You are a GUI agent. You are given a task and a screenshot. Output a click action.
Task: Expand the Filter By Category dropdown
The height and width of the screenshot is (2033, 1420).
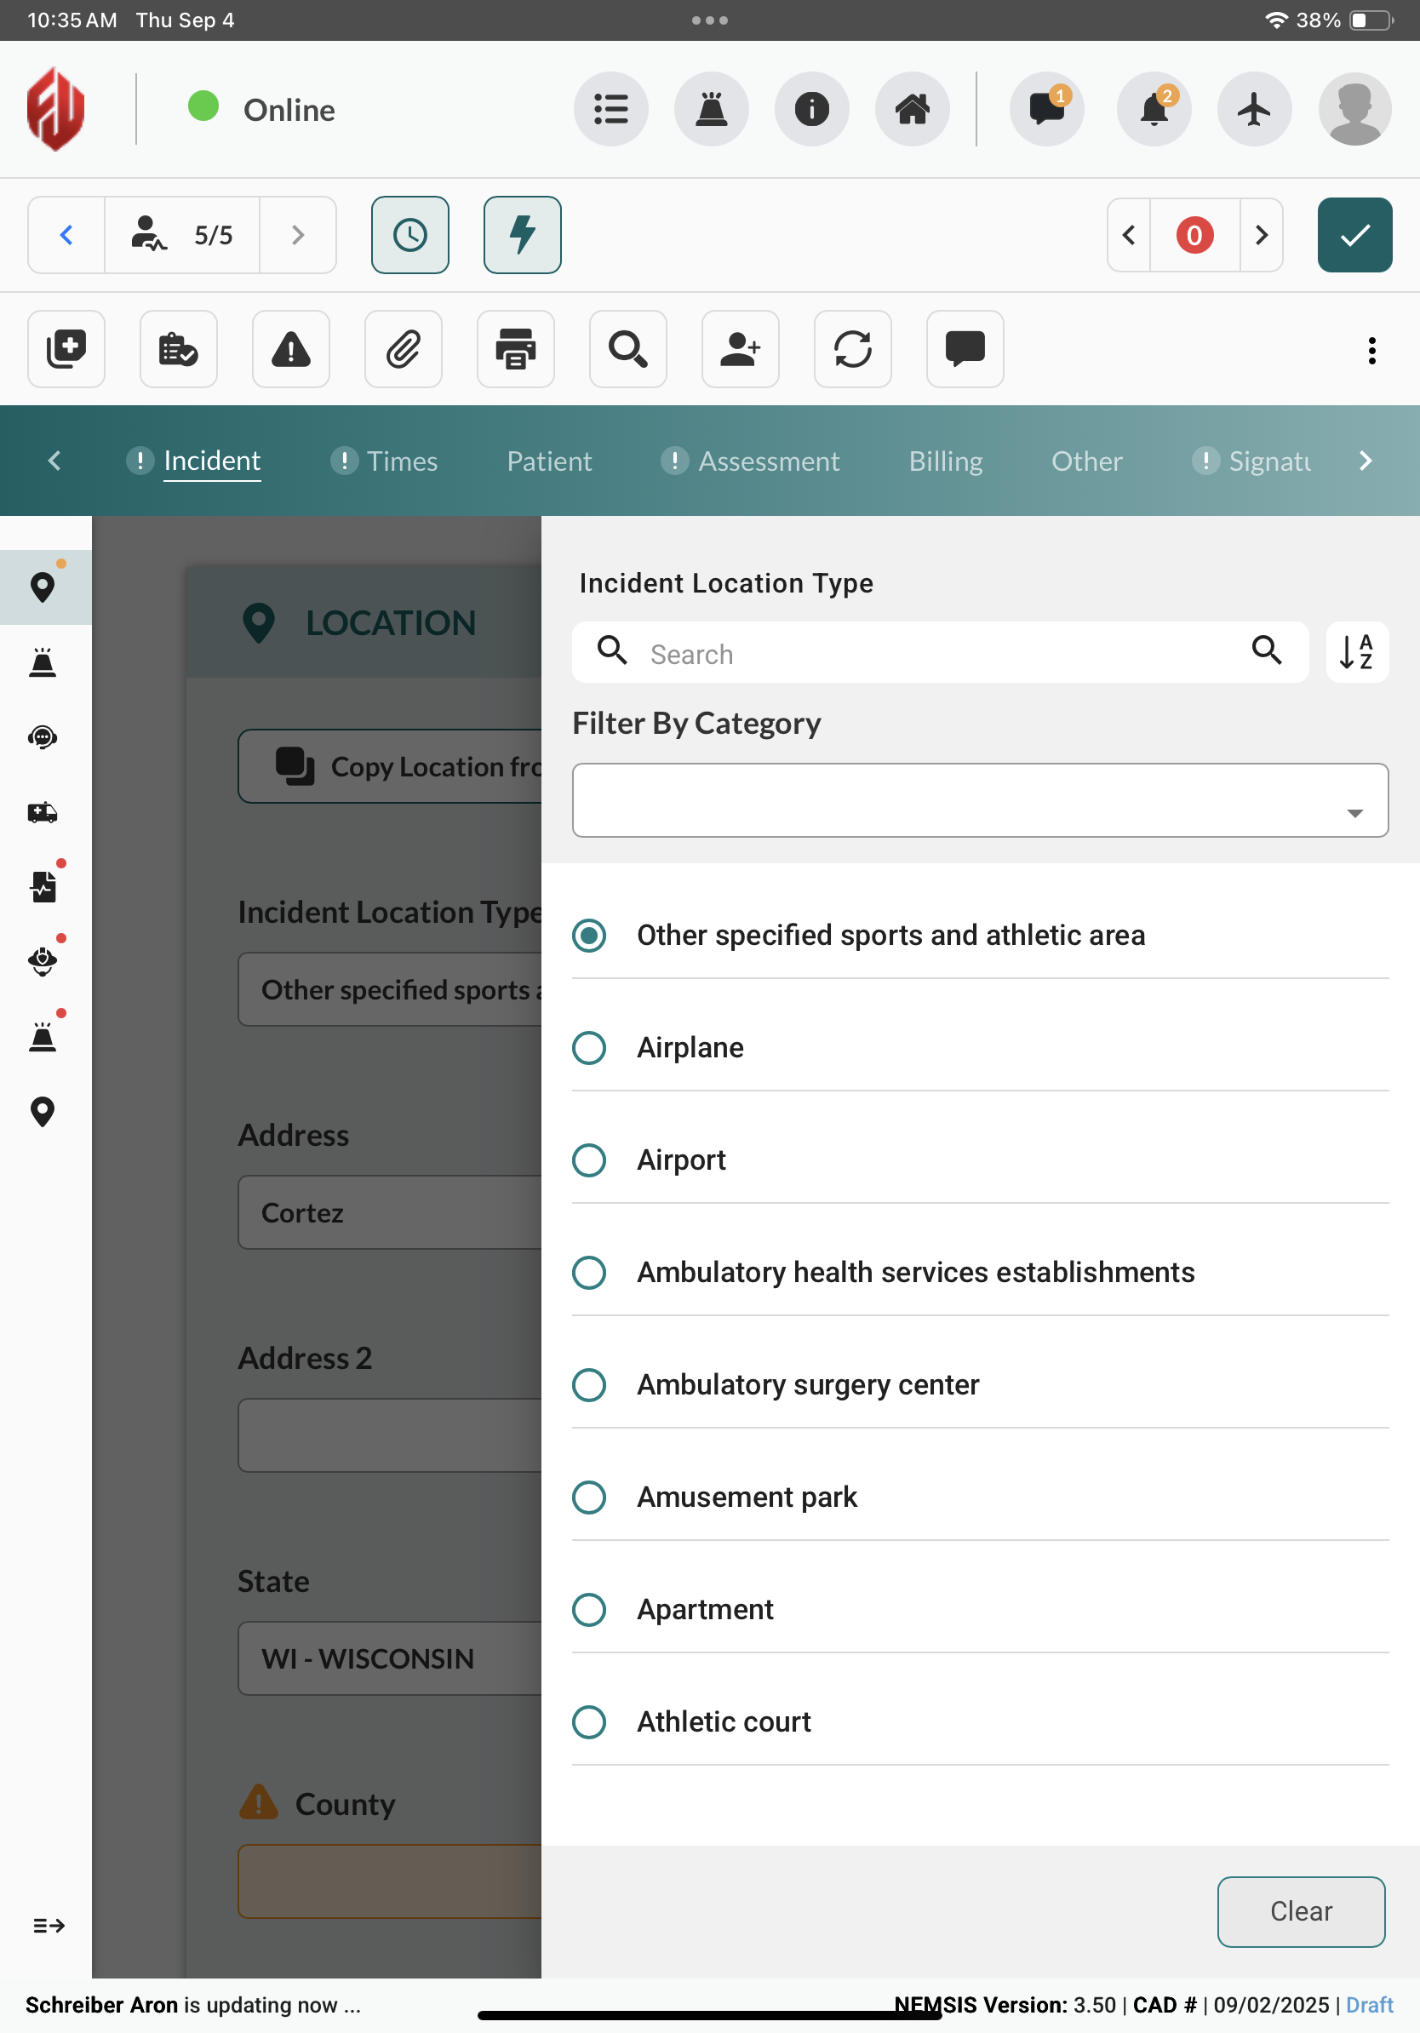[x=980, y=800]
